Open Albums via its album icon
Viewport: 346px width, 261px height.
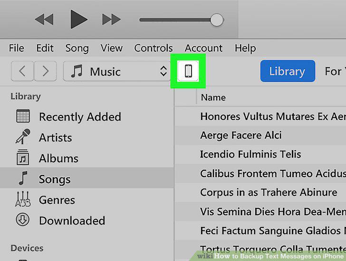23,157
